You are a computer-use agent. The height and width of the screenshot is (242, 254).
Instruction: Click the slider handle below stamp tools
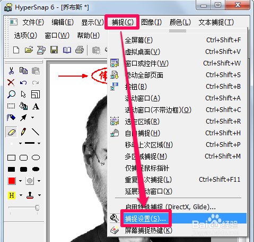point(37,208)
